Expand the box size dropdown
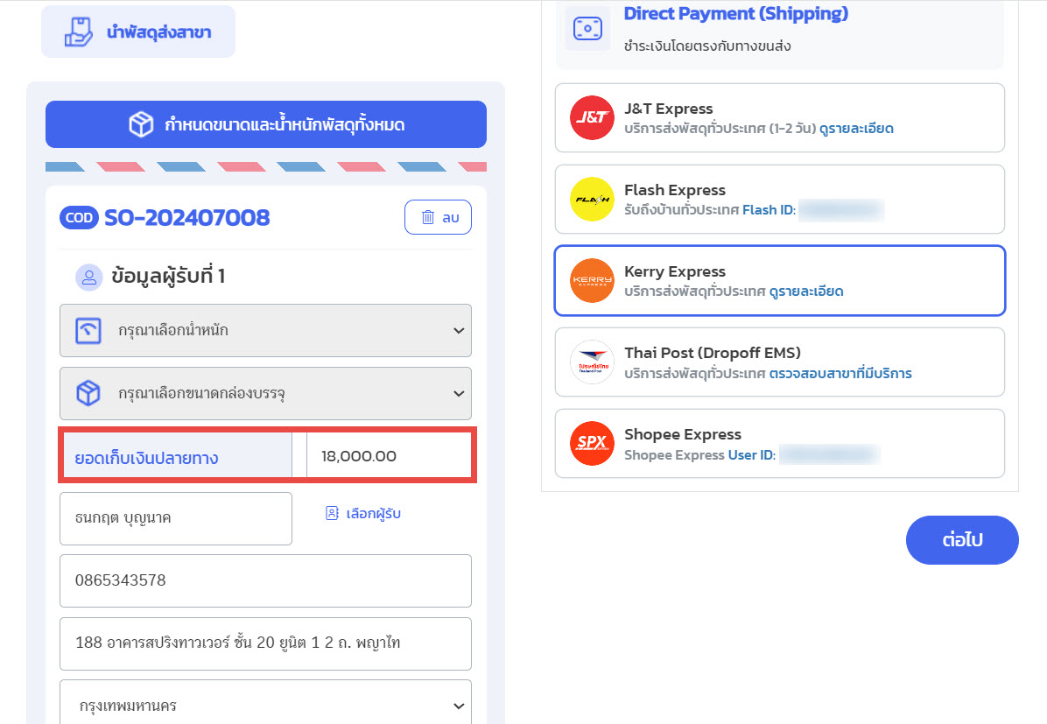The image size is (1047, 724). (265, 394)
